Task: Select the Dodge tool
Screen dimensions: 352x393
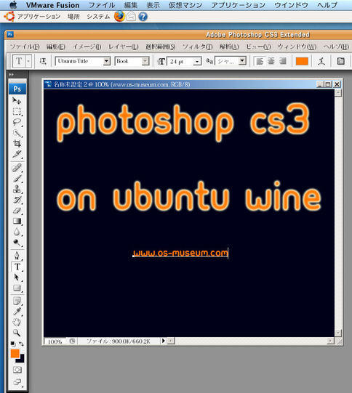Action: [17, 243]
